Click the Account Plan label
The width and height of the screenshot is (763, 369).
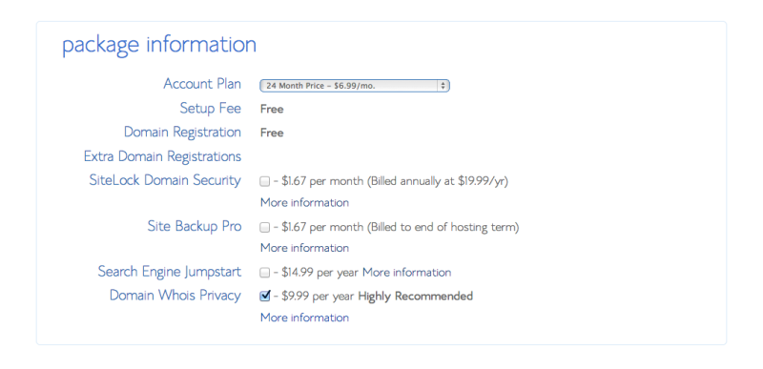click(202, 84)
